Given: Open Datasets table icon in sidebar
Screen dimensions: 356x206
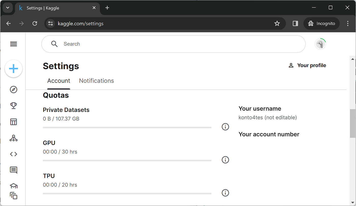Looking at the screenshot, I should click(13, 122).
